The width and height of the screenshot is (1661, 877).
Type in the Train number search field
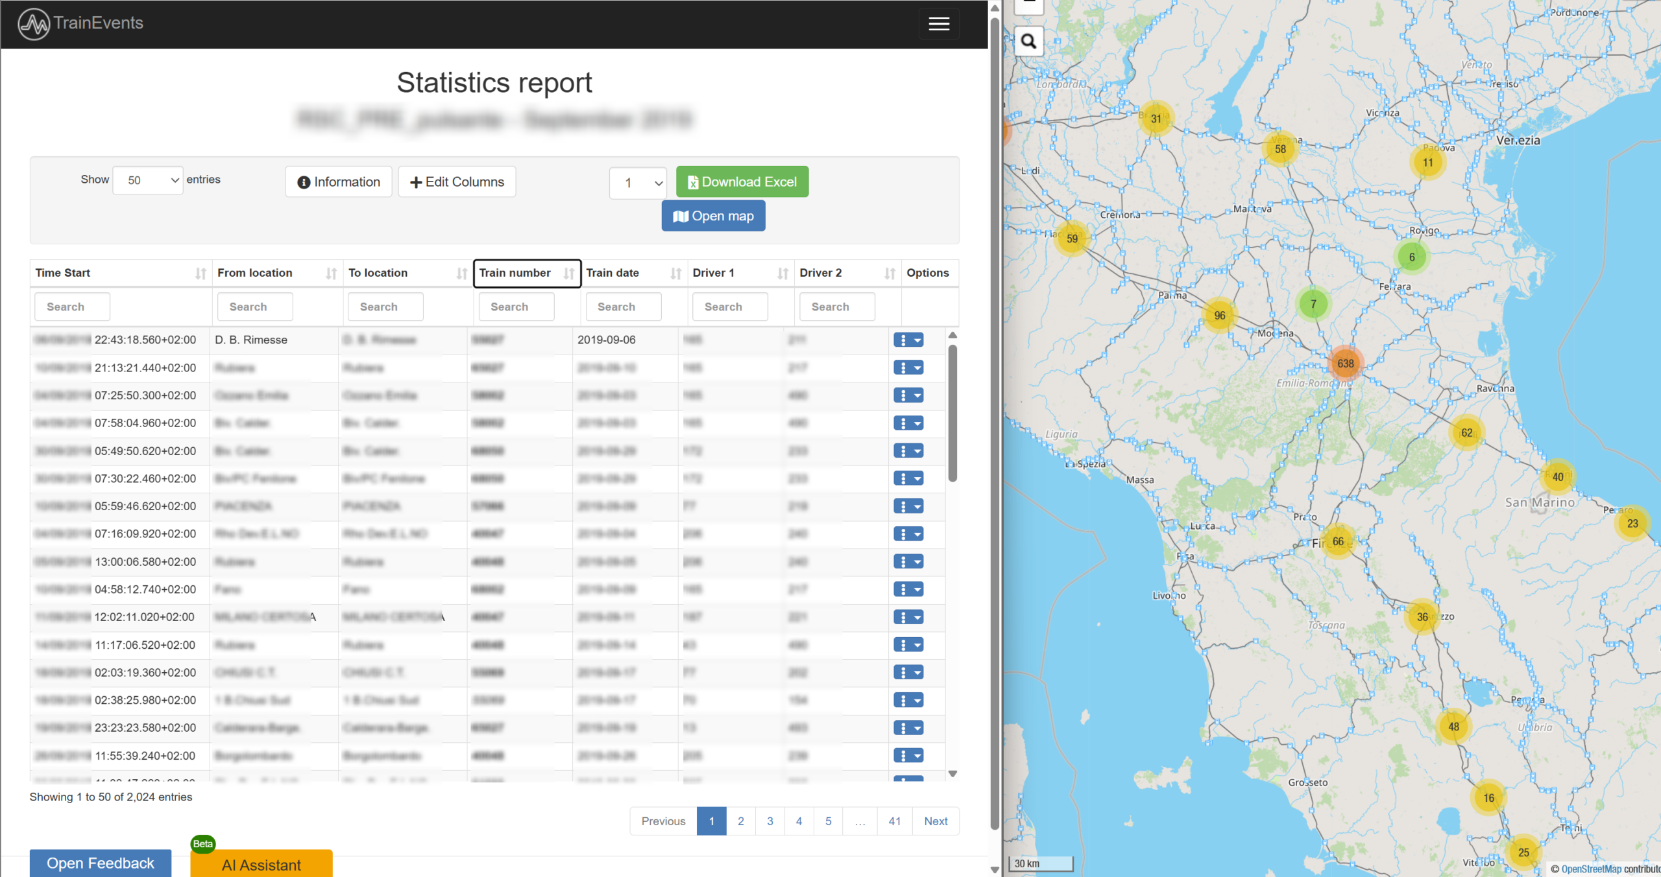click(x=516, y=306)
